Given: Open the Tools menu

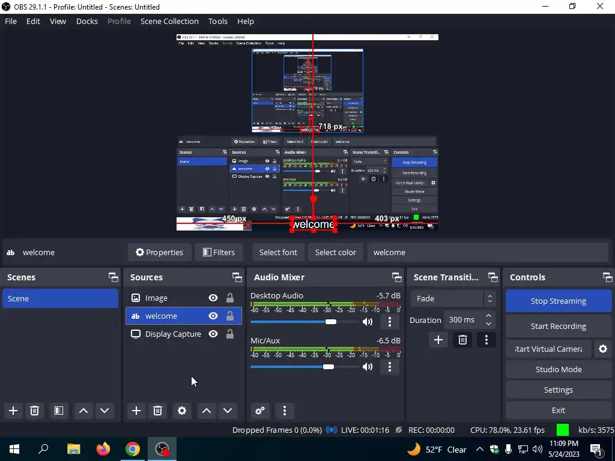Looking at the screenshot, I should pyautogui.click(x=217, y=21).
